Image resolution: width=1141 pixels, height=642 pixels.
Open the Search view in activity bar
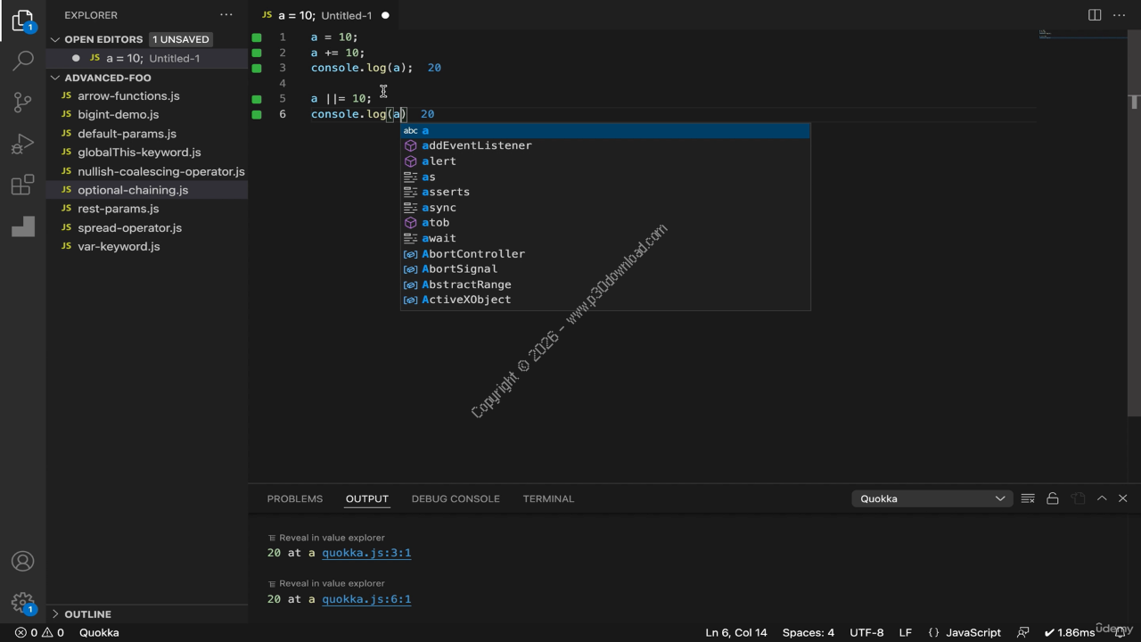coord(23,61)
